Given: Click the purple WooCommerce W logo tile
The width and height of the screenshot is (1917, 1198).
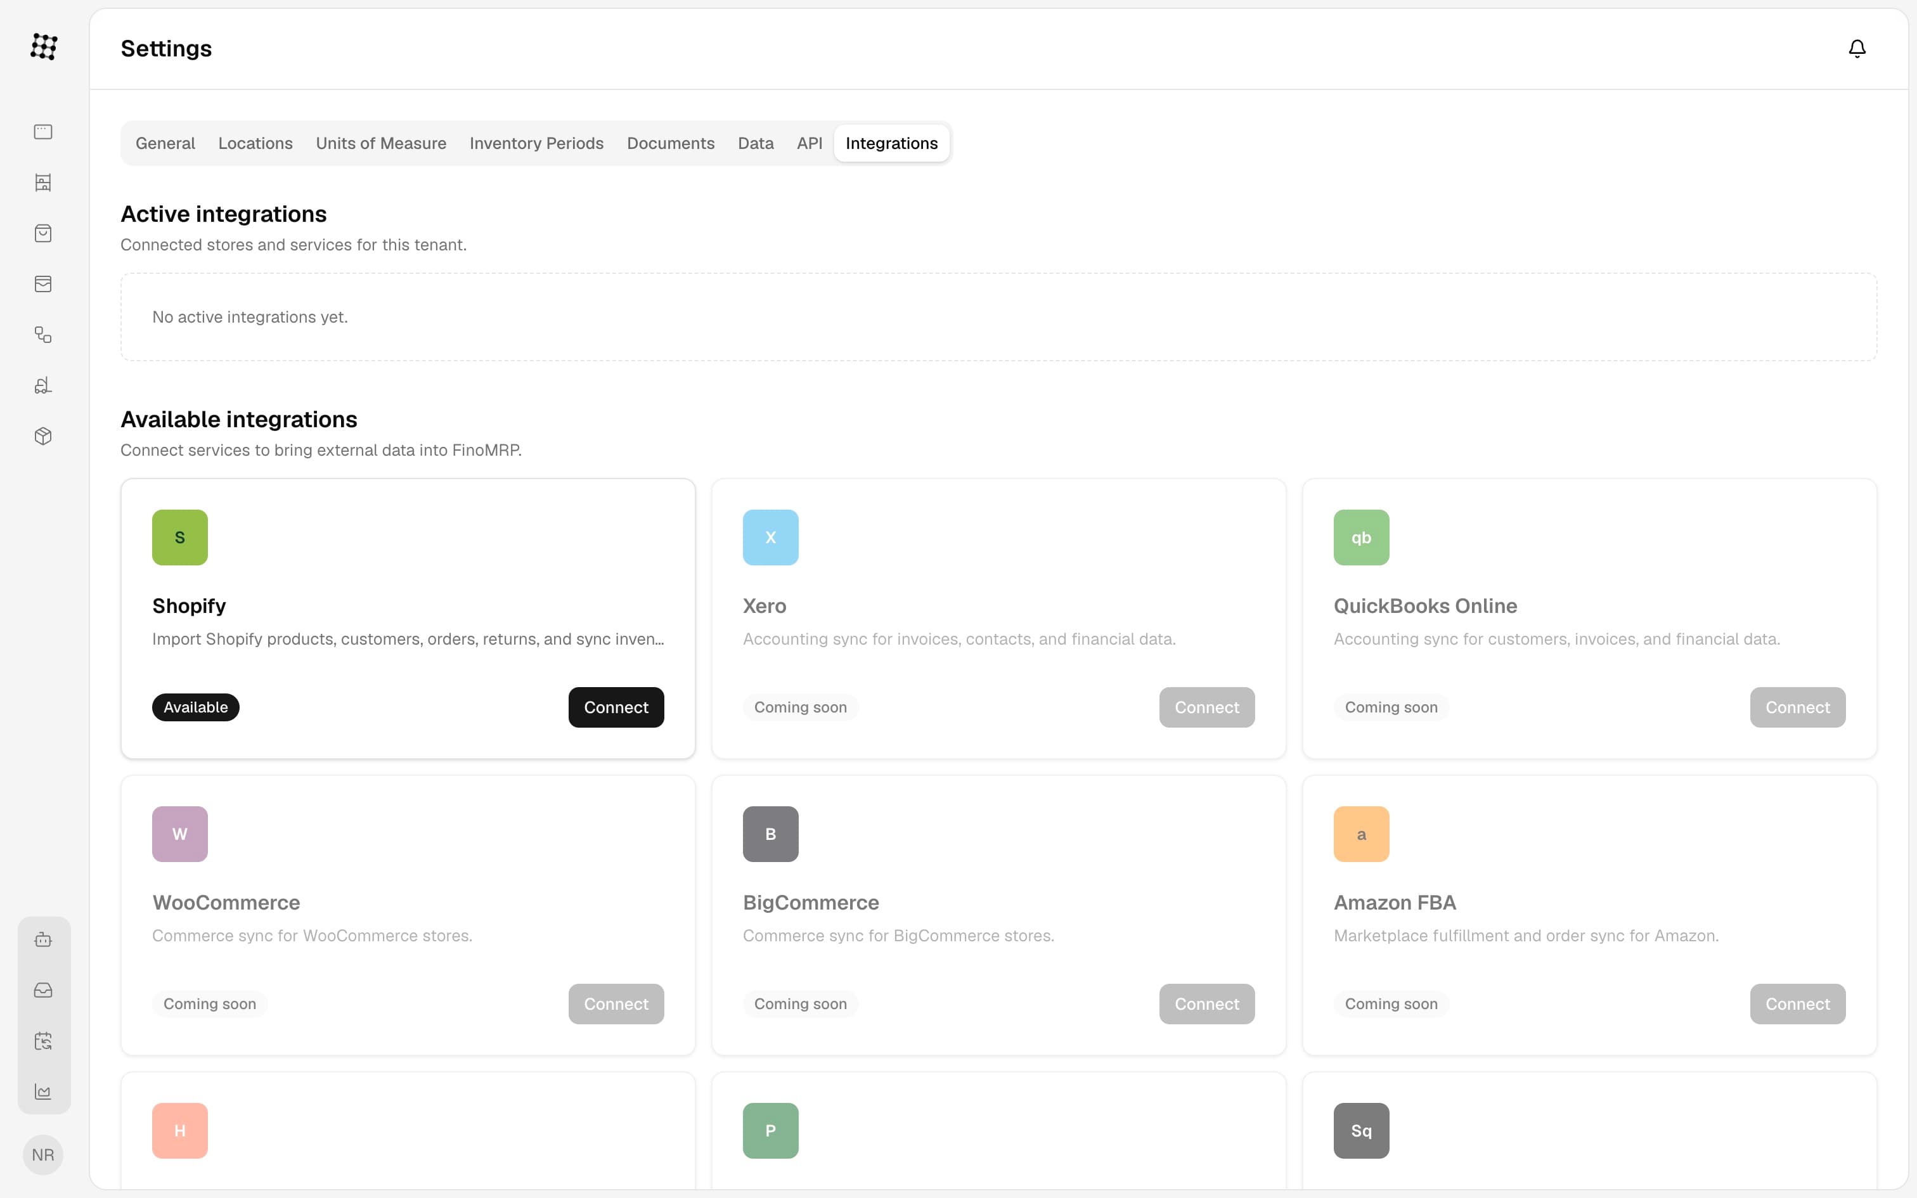Looking at the screenshot, I should tap(180, 834).
